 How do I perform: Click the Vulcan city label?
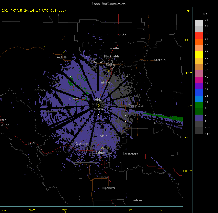pyautogui.click(x=137, y=200)
